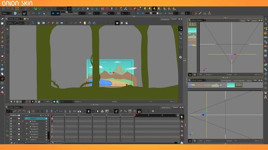Toggle the highlighted black square mode button in the Timeline toolbar
The width and height of the screenshot is (268, 150).
pos(88,111)
